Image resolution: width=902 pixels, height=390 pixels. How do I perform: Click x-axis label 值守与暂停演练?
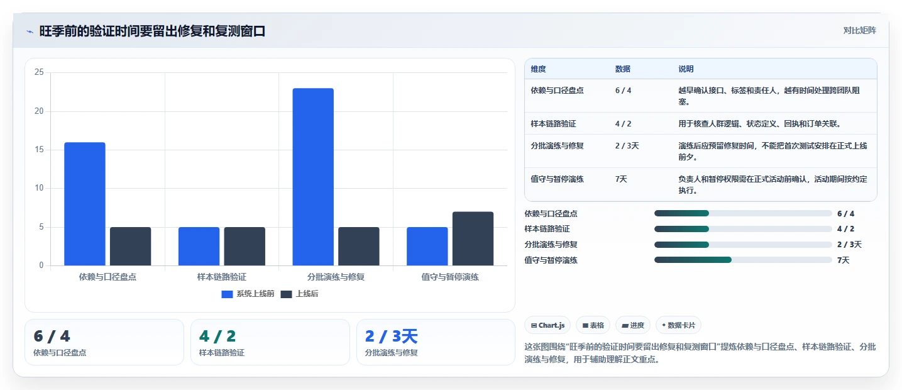click(450, 277)
